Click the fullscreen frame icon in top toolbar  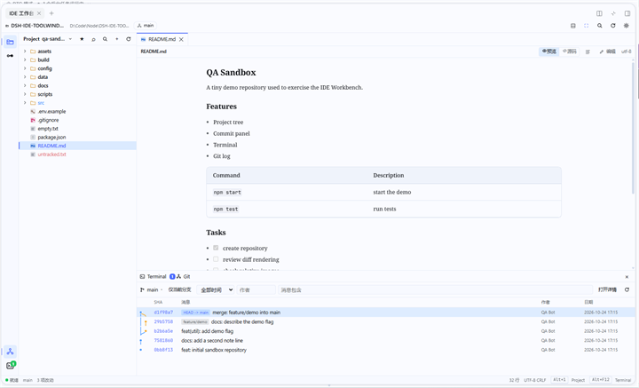(586, 26)
